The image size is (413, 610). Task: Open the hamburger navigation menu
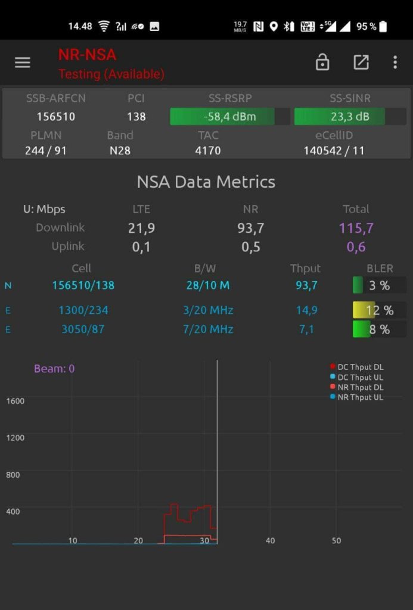point(23,63)
